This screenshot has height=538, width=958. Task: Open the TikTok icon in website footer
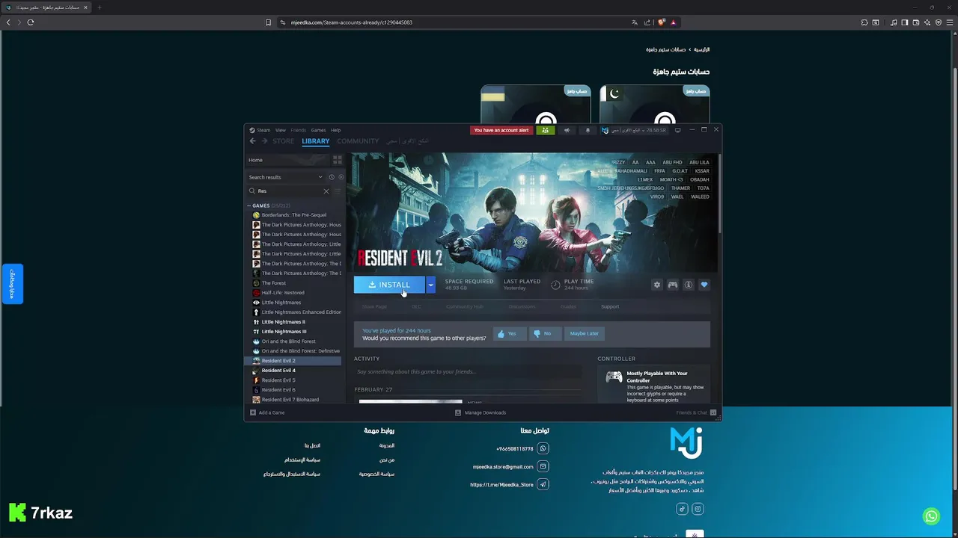coord(682,509)
